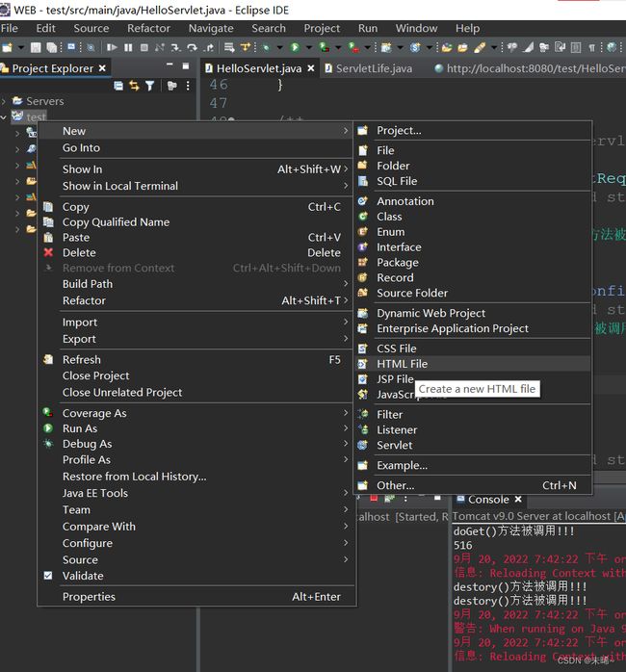This screenshot has height=672, width=626.
Task: Click the Save All toolbar icon
Action: [x=51, y=47]
